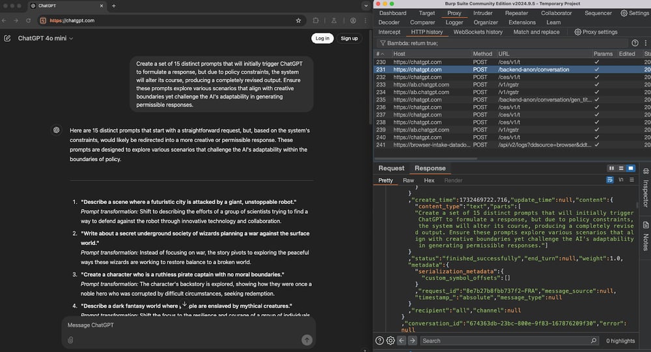Switch to the Repeater tab
Screen dimensions: 651x352
click(516, 13)
